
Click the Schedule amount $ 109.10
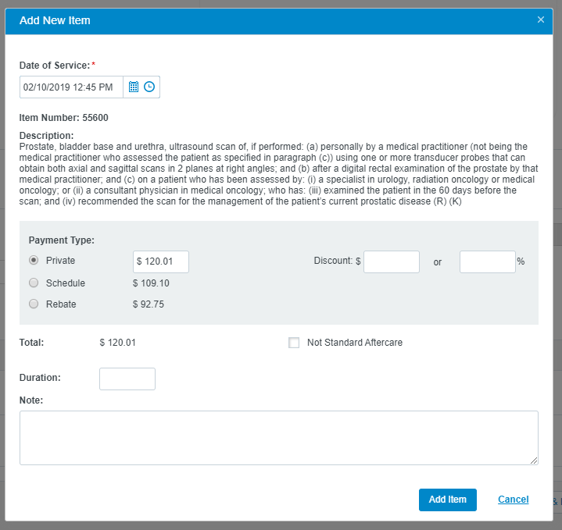coord(151,283)
